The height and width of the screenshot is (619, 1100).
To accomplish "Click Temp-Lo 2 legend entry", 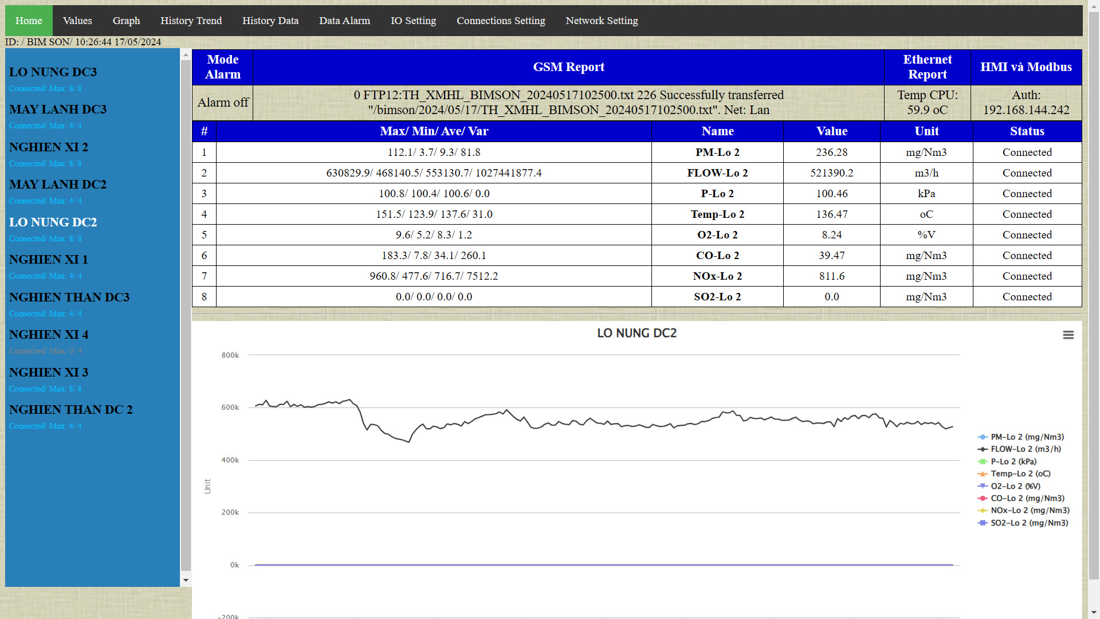I will tap(1020, 474).
